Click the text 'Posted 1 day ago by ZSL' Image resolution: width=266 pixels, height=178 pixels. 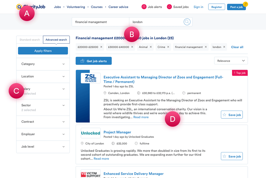pos(118,87)
